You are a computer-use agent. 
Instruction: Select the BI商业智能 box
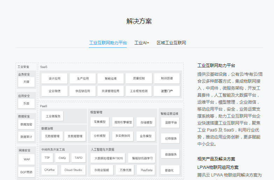[x=102, y=170]
